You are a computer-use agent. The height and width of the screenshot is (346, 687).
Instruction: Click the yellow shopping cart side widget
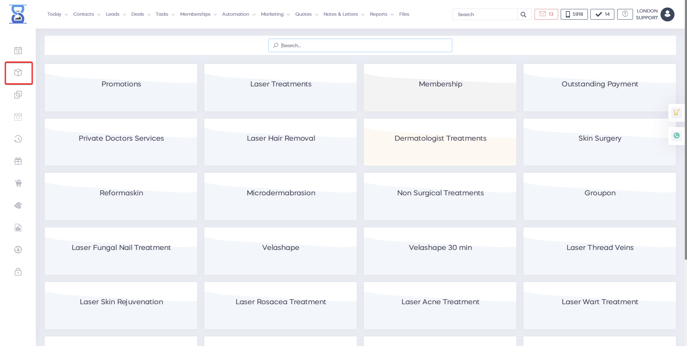pyautogui.click(x=676, y=113)
